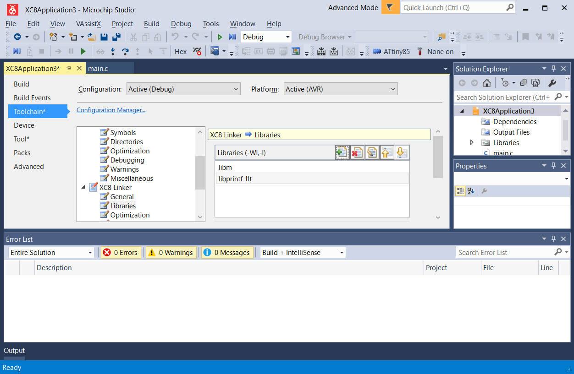Add a new library item
The width and height of the screenshot is (574, 374).
pyautogui.click(x=342, y=152)
